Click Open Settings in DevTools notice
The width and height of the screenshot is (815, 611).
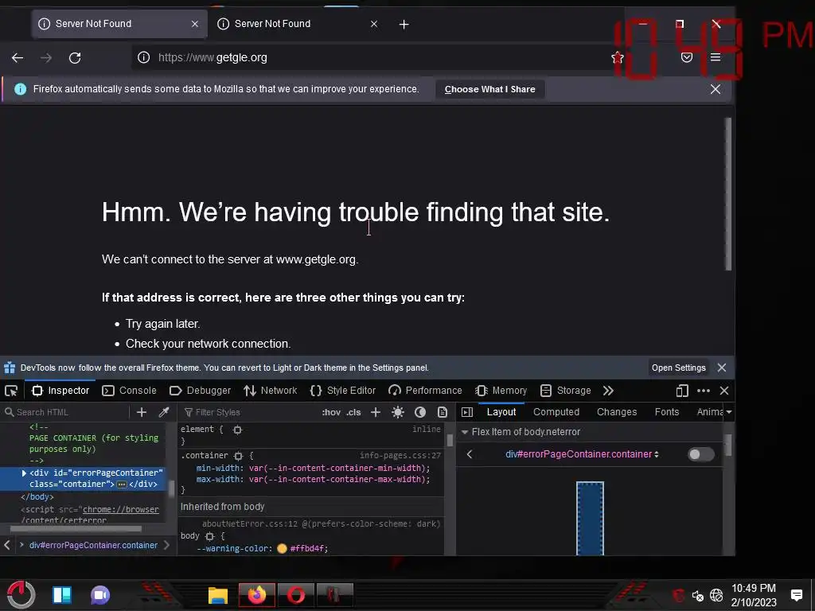[678, 368]
